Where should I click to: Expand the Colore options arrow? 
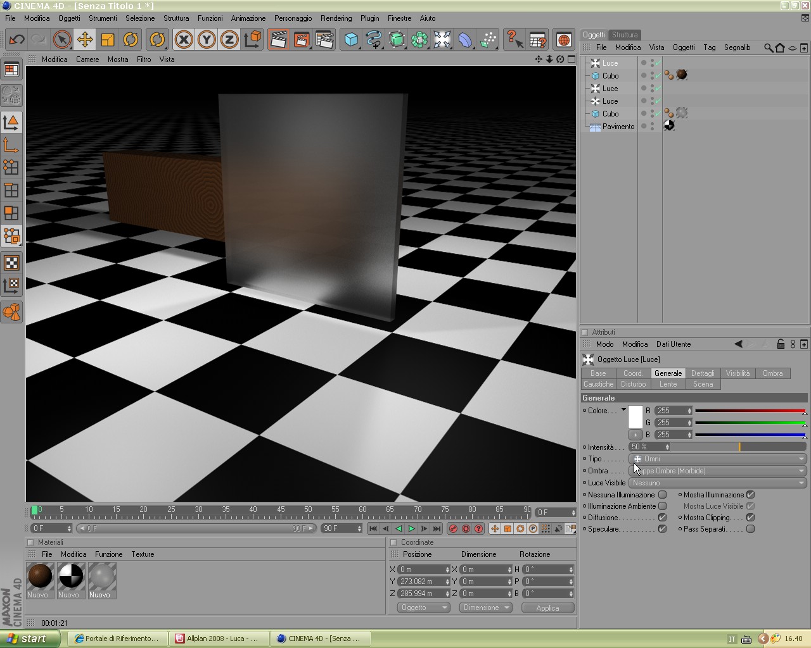coord(623,410)
